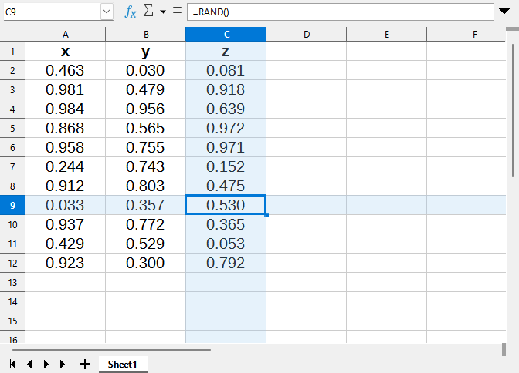The image size is (519, 373).
Task: Switch to the Sheet1 tab
Action: click(122, 364)
